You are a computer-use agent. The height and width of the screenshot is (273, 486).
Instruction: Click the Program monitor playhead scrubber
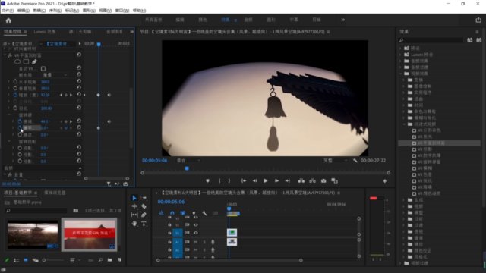point(187,168)
